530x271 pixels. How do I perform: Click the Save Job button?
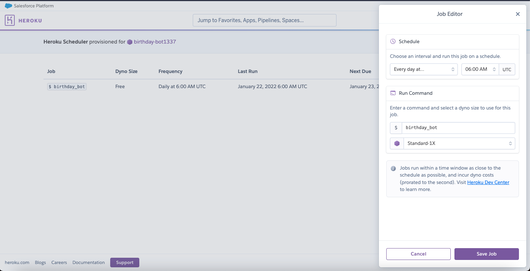487,254
